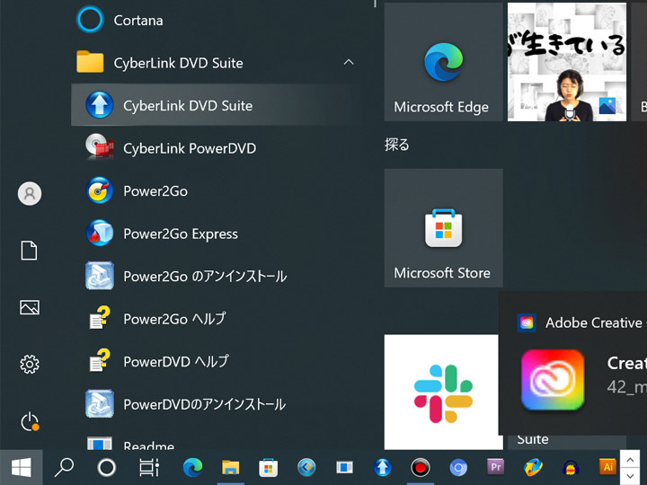Click the user account icon
This screenshot has width=647, height=485.
[x=30, y=193]
